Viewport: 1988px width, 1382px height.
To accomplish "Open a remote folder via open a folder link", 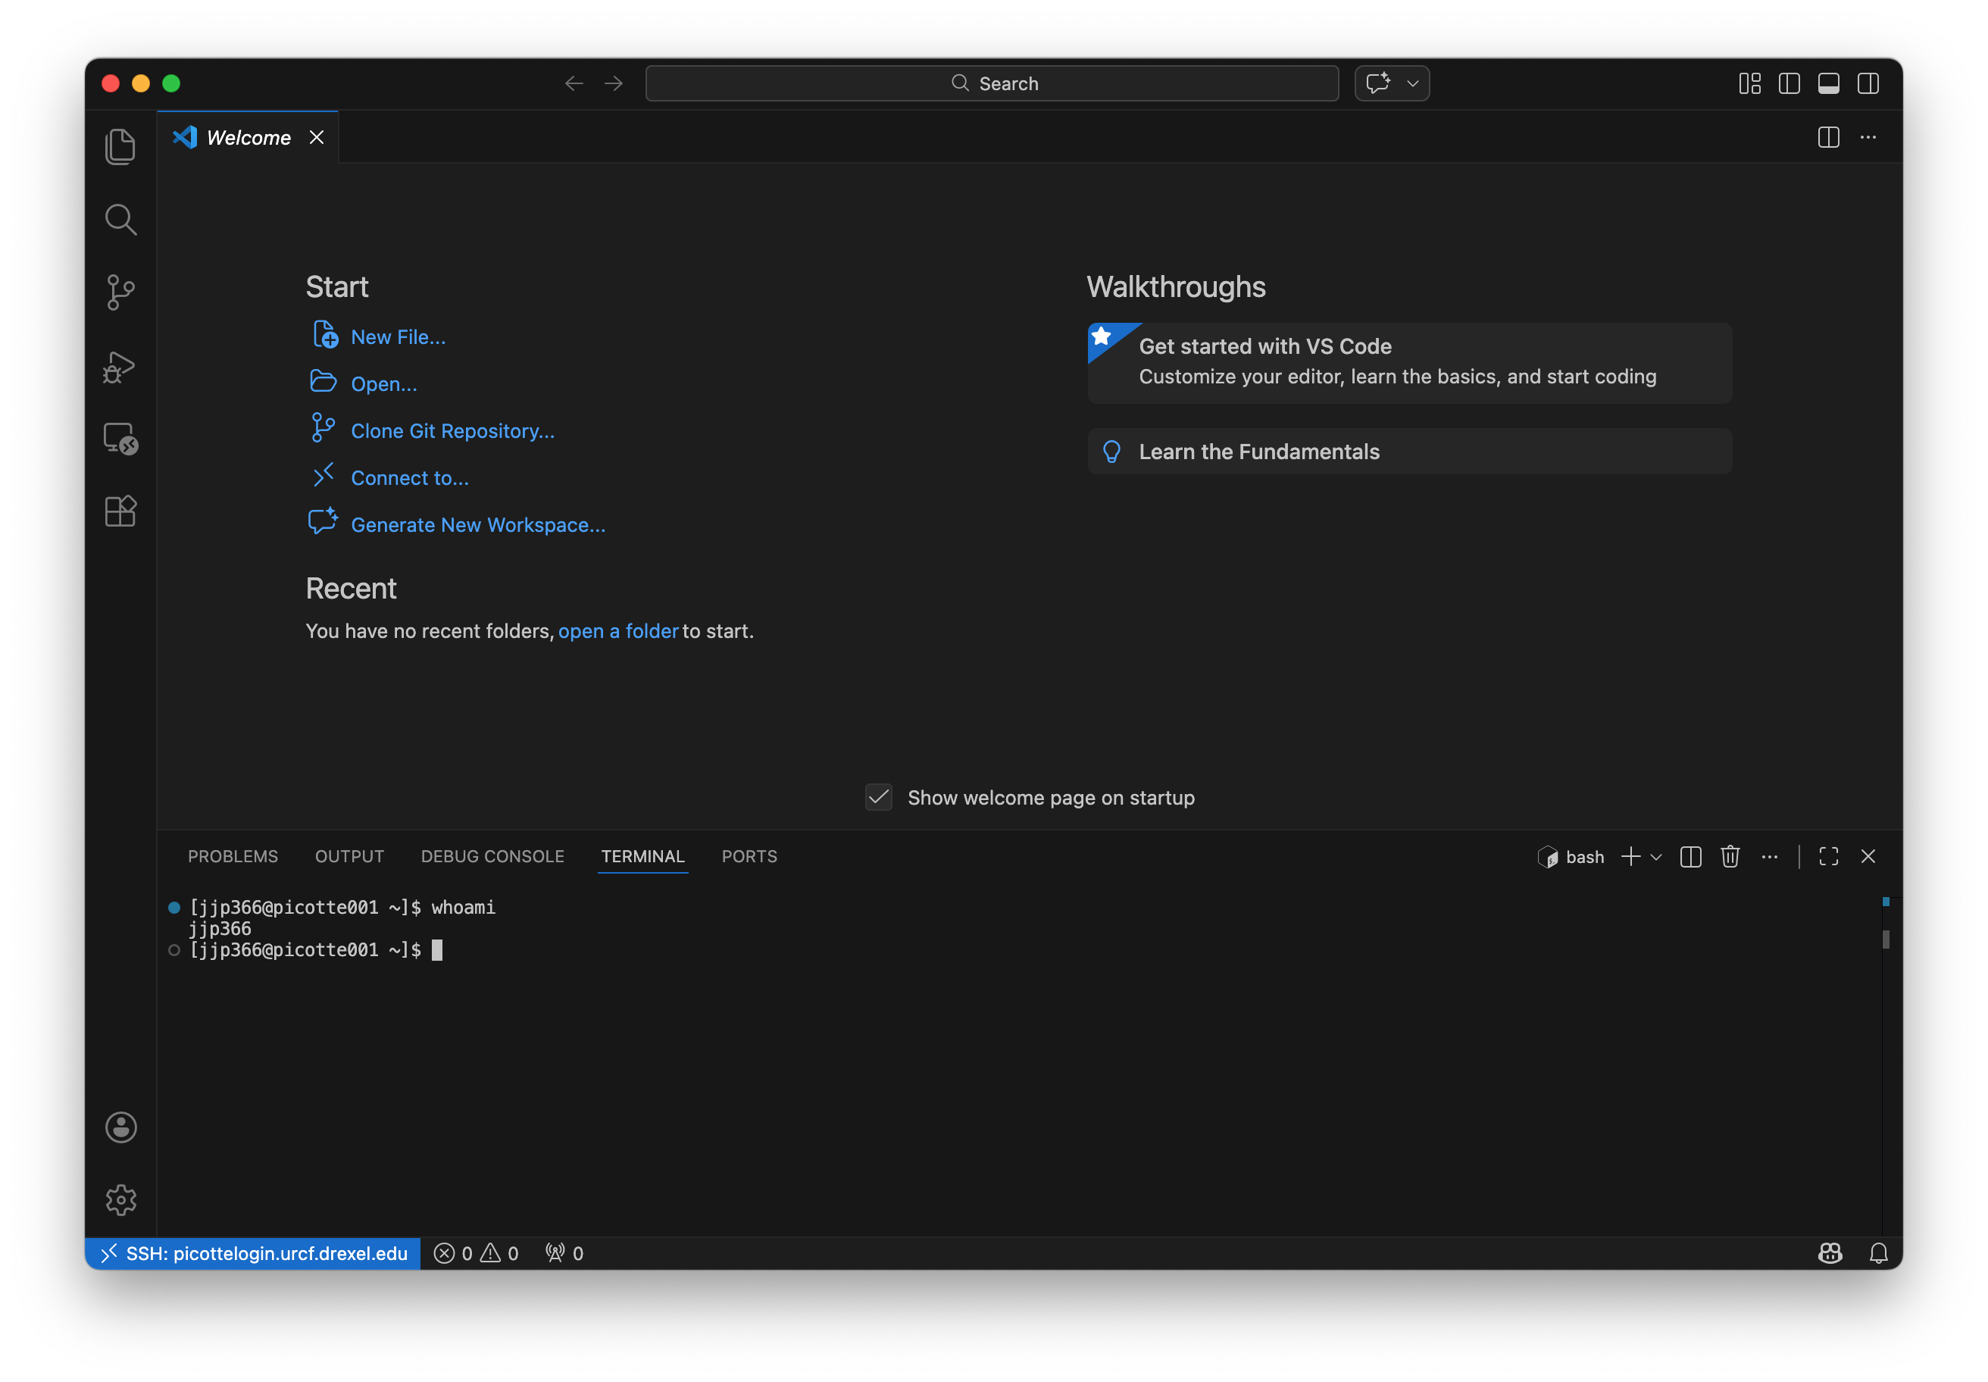I will tap(617, 631).
